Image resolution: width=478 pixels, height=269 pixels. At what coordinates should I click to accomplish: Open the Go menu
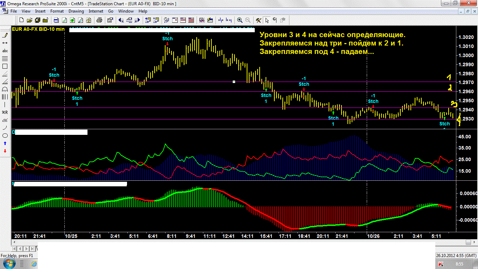(x=111, y=11)
